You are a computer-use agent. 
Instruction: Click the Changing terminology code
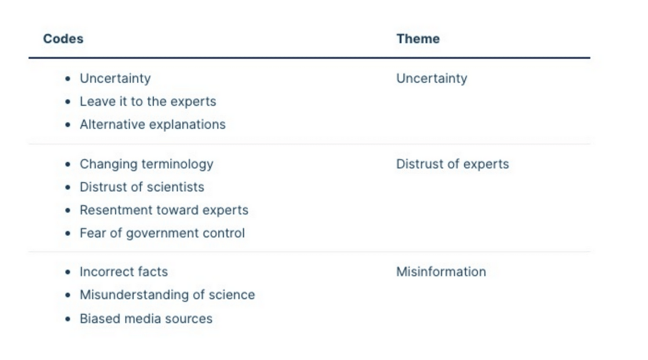146,165
